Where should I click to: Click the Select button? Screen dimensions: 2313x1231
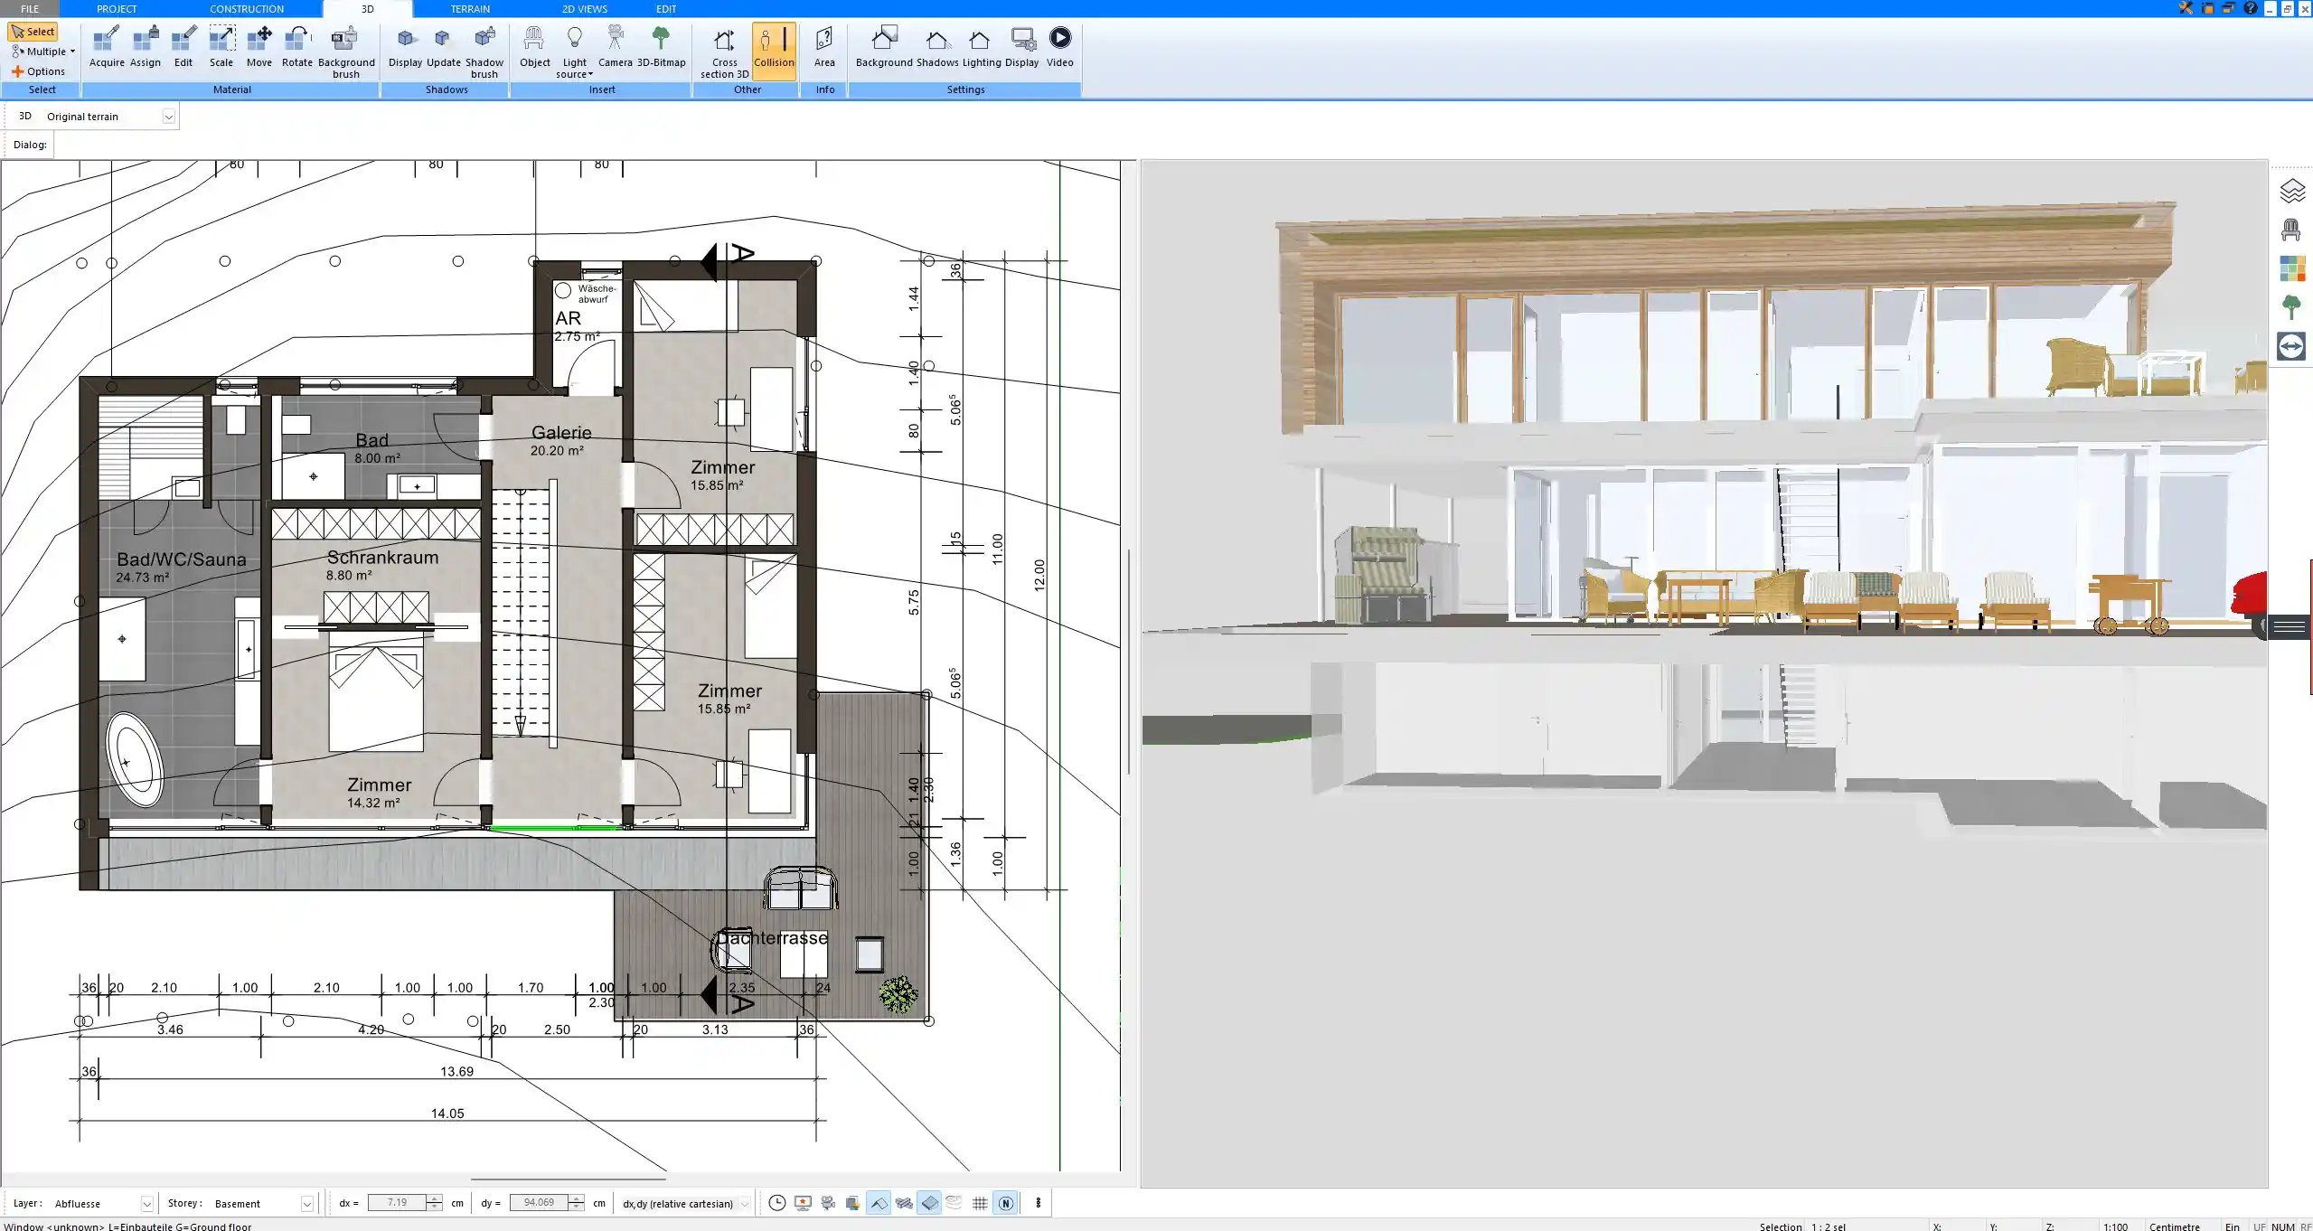click(33, 32)
